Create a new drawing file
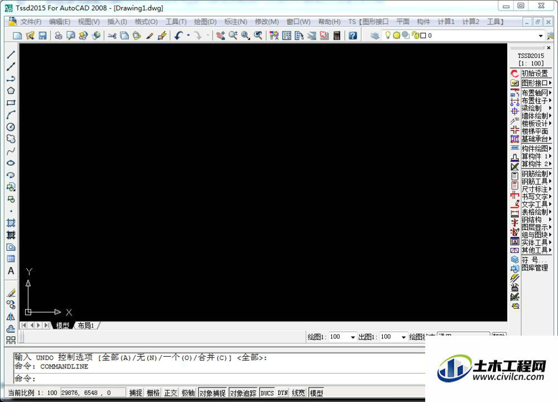 17,36
